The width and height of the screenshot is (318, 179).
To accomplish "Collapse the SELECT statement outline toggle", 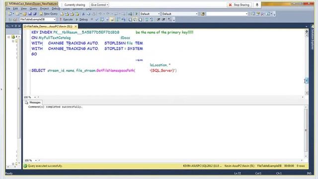I will [30, 71].
